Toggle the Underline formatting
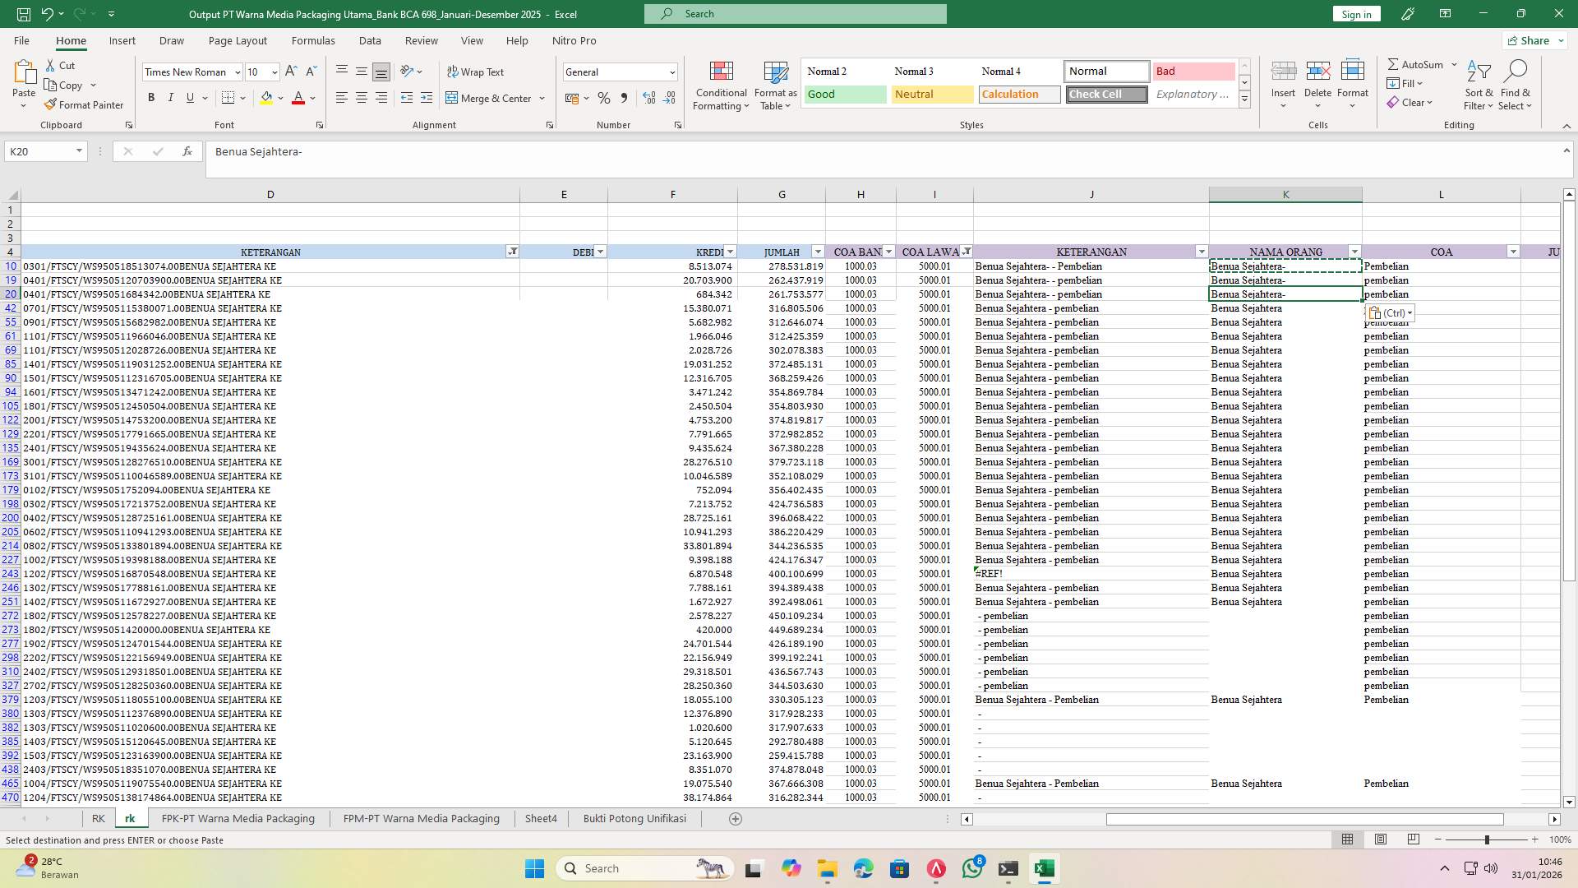This screenshot has width=1578, height=888. [189, 97]
